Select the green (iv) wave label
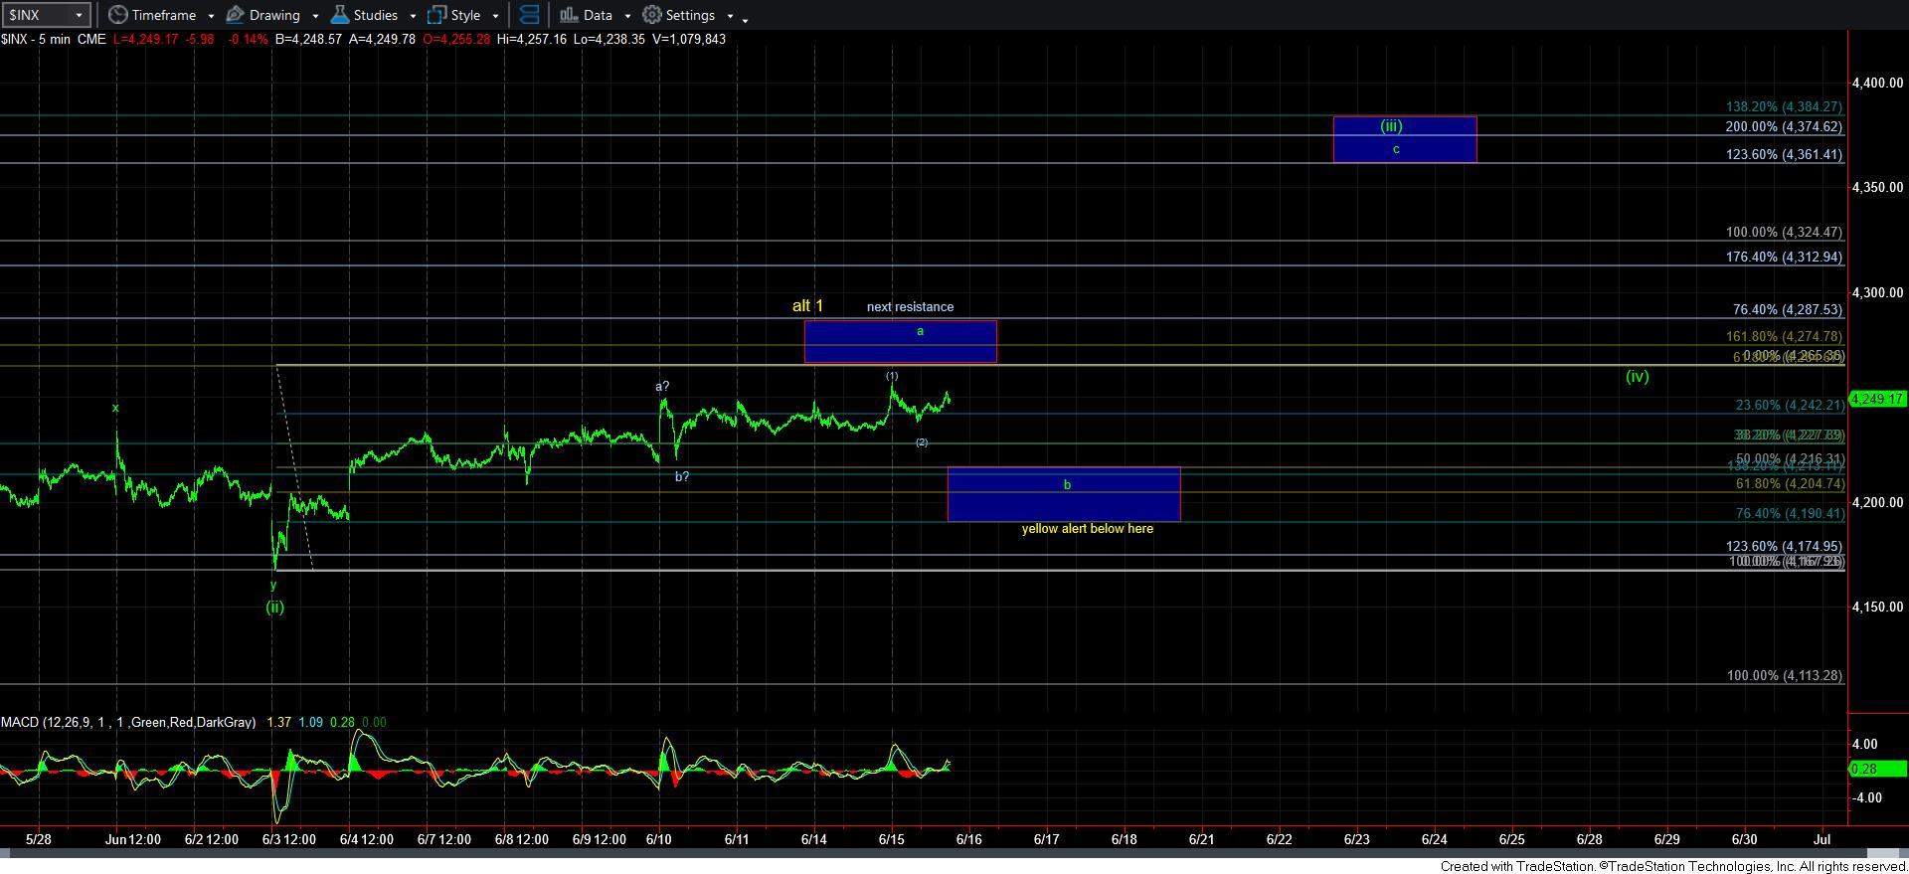 (1637, 376)
